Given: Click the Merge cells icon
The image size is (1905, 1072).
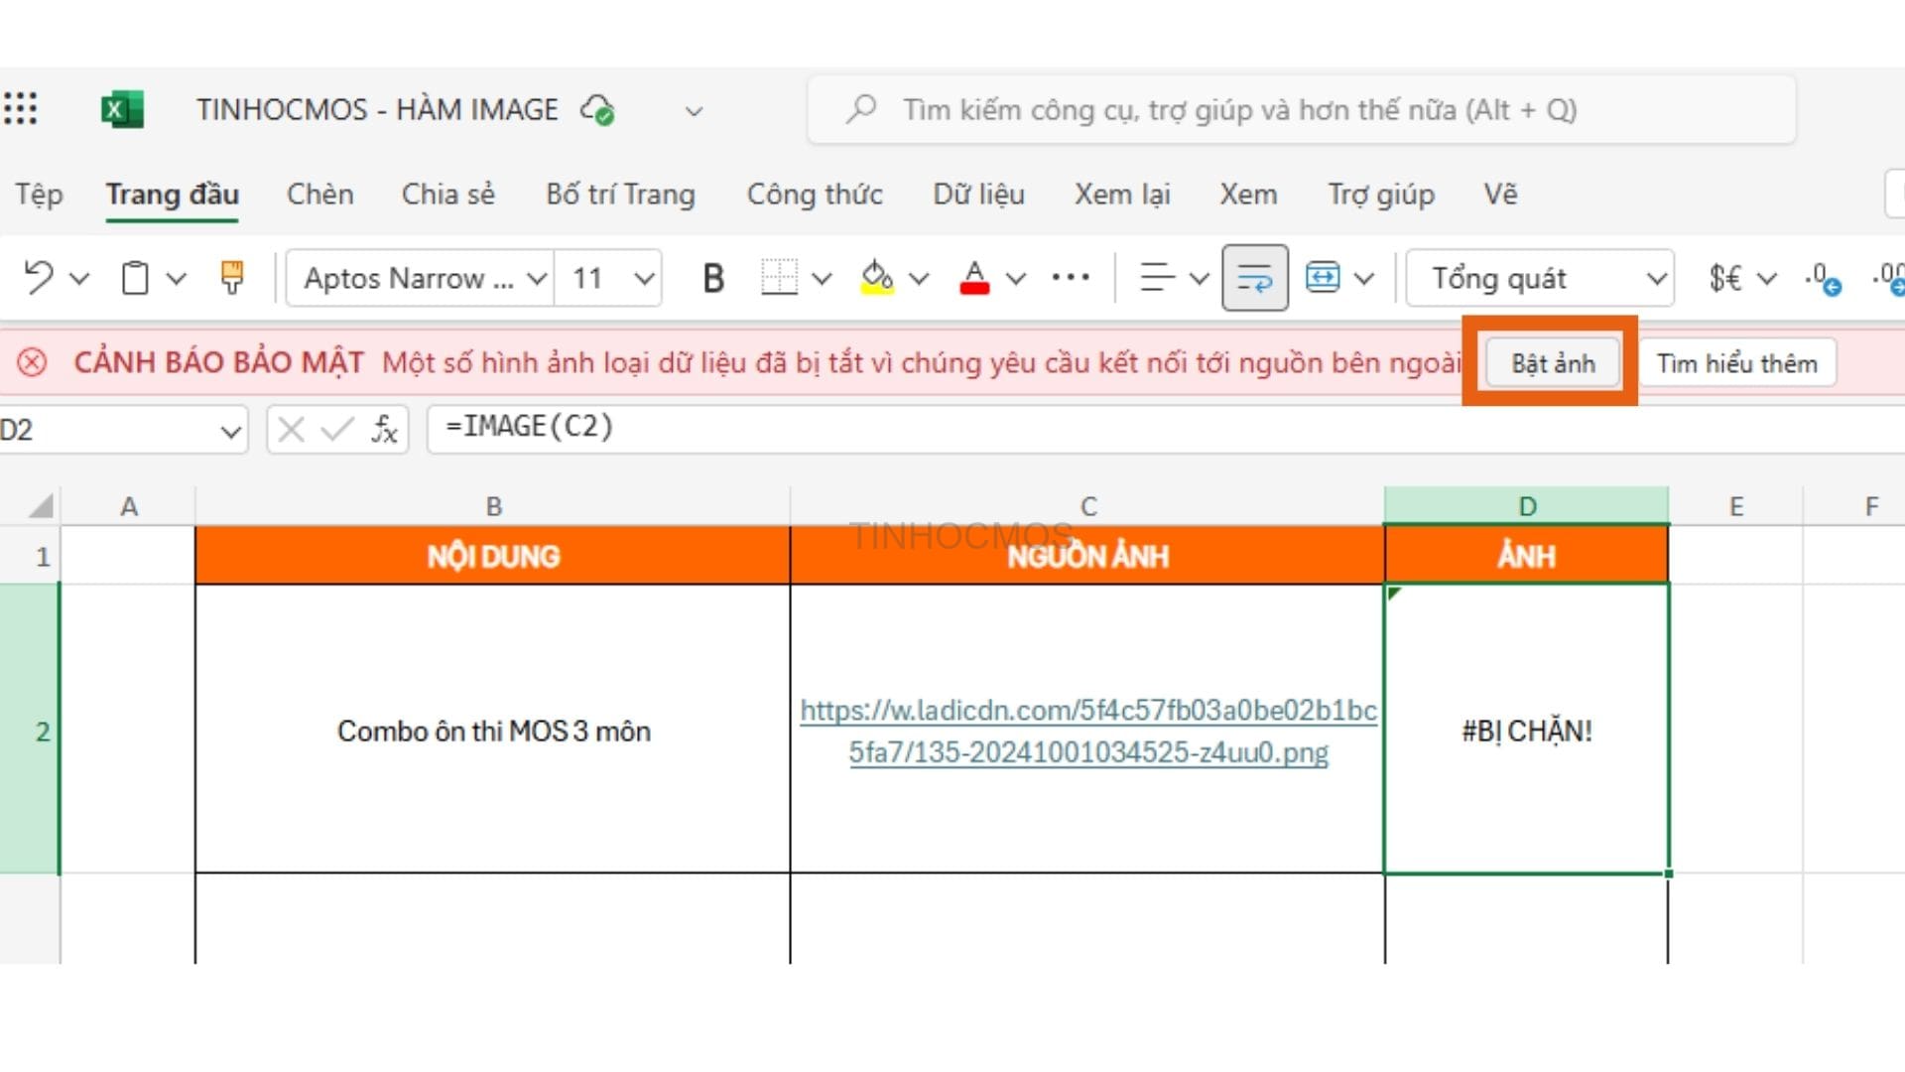Looking at the screenshot, I should pos(1323,277).
